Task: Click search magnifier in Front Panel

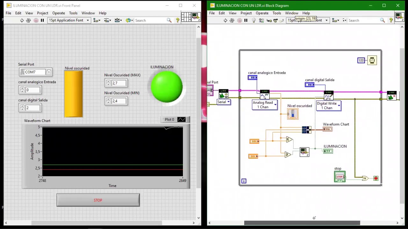Action: (x=169, y=20)
